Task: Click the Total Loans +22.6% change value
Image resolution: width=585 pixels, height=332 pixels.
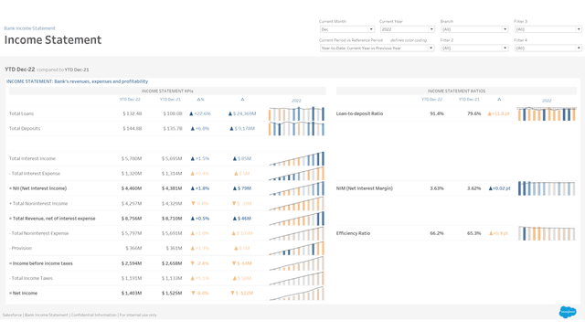Action: (x=200, y=113)
